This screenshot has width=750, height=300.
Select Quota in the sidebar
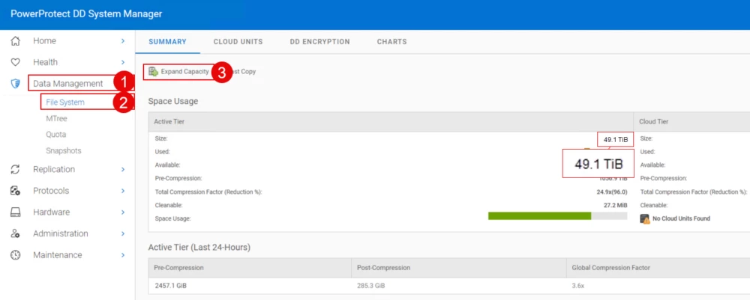tap(56, 135)
